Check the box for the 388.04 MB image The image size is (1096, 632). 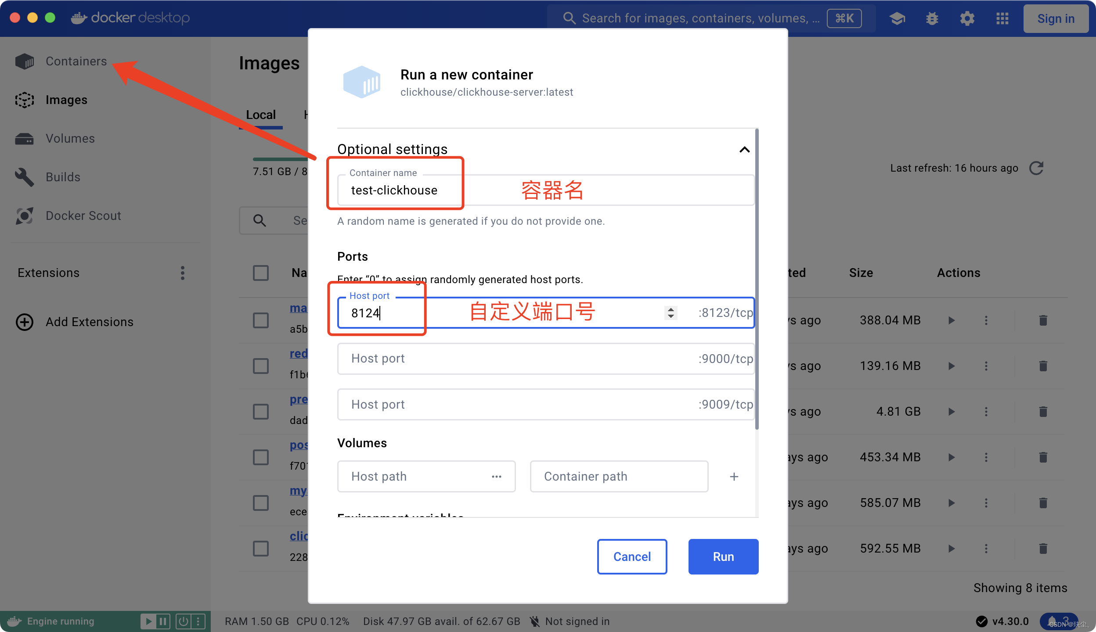(x=261, y=320)
